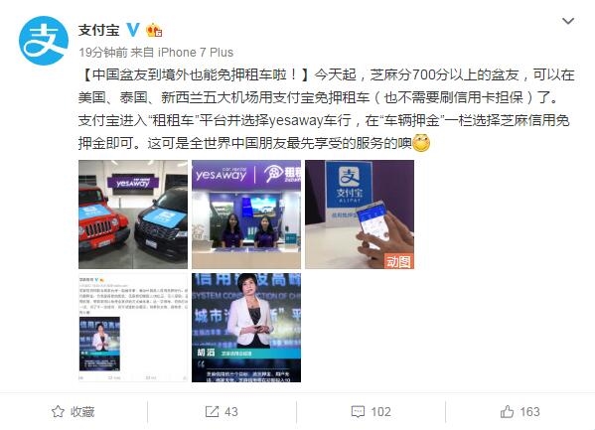Screen dimensions: 595x430
Task: Click the comment speech bubble icon
Action: point(358,412)
